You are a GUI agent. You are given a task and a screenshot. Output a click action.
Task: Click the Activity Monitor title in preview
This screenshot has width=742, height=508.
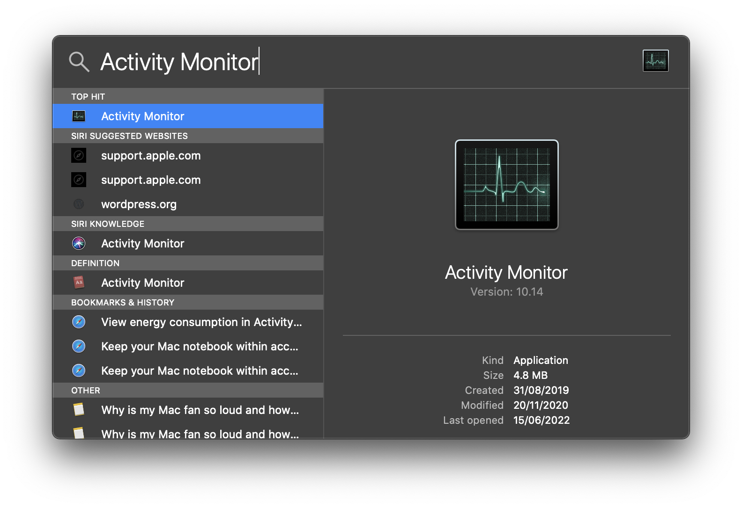click(x=506, y=272)
